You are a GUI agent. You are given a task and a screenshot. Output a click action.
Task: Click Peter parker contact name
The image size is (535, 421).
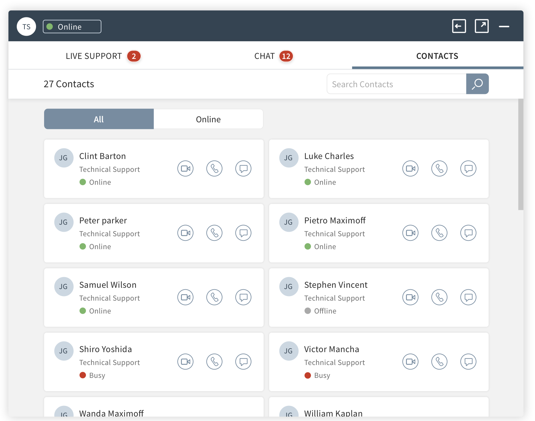click(103, 220)
